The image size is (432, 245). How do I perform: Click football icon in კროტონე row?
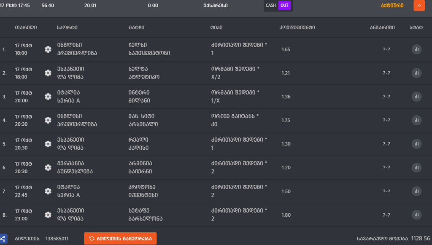pos(48,191)
